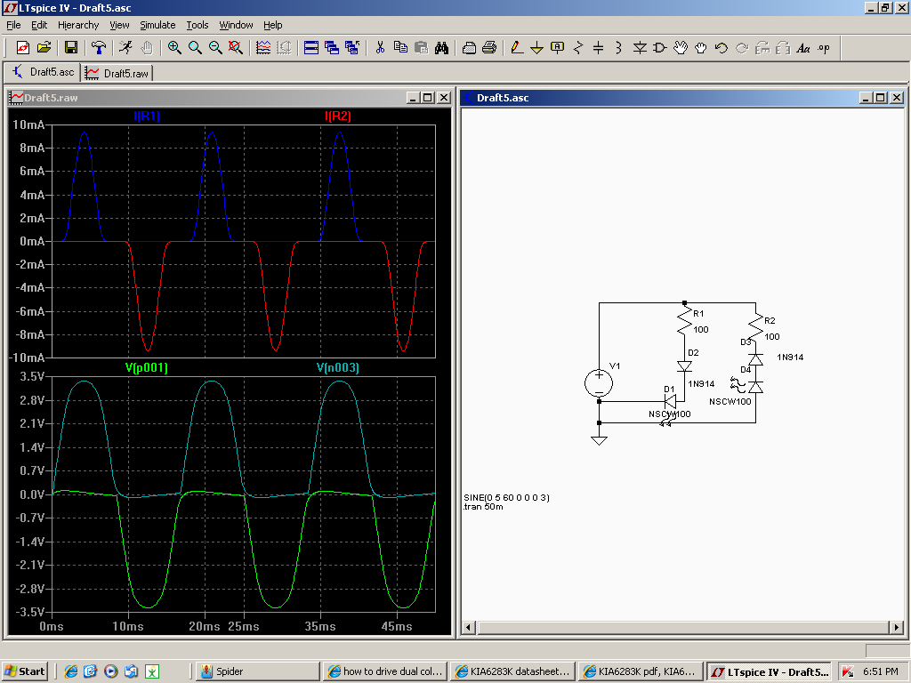This screenshot has width=911, height=683.
Task: Open the Control Panel hammer icon
Action: tap(99, 48)
